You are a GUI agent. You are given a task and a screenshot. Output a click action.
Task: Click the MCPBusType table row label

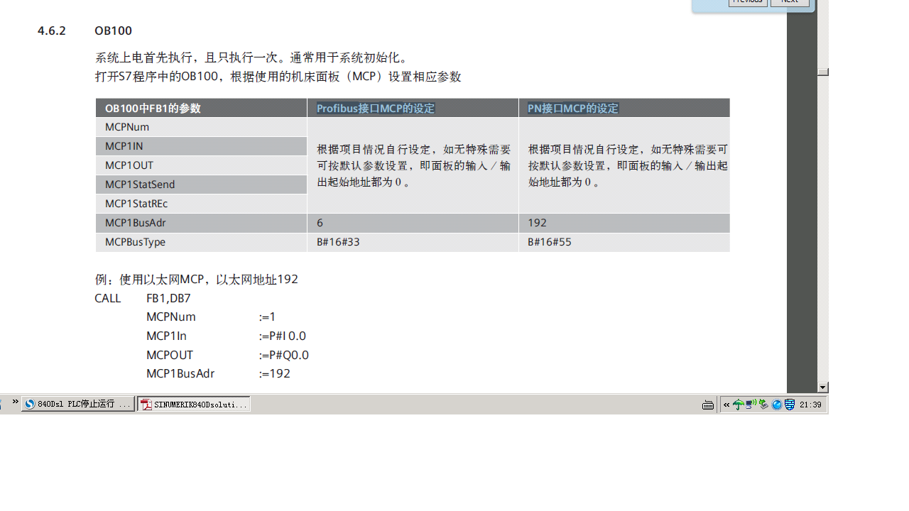[x=135, y=242]
